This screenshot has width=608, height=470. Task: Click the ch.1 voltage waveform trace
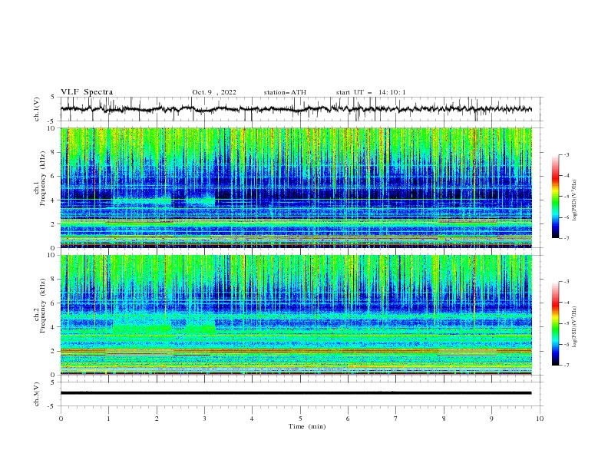[296, 109]
